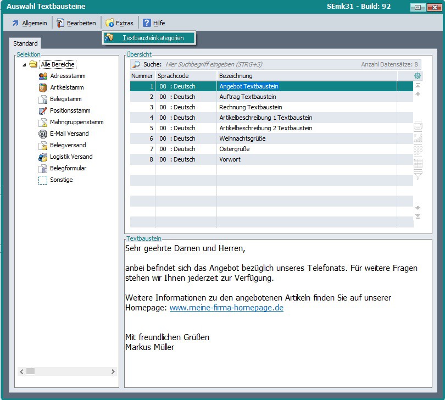Select row Artikelbeschreibung 1 Textbaustein

(x=271, y=118)
